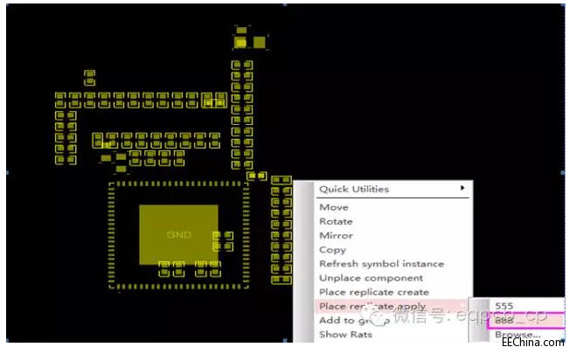Click Mirror in the context menu
Screen dimensions: 570x354
(x=337, y=235)
